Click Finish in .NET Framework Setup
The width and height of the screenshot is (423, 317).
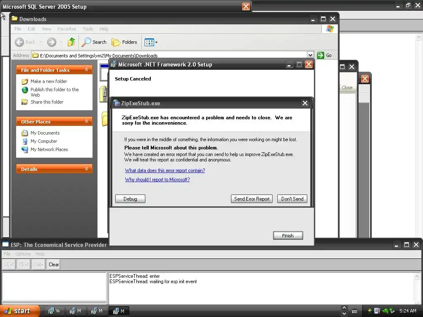tap(288, 236)
